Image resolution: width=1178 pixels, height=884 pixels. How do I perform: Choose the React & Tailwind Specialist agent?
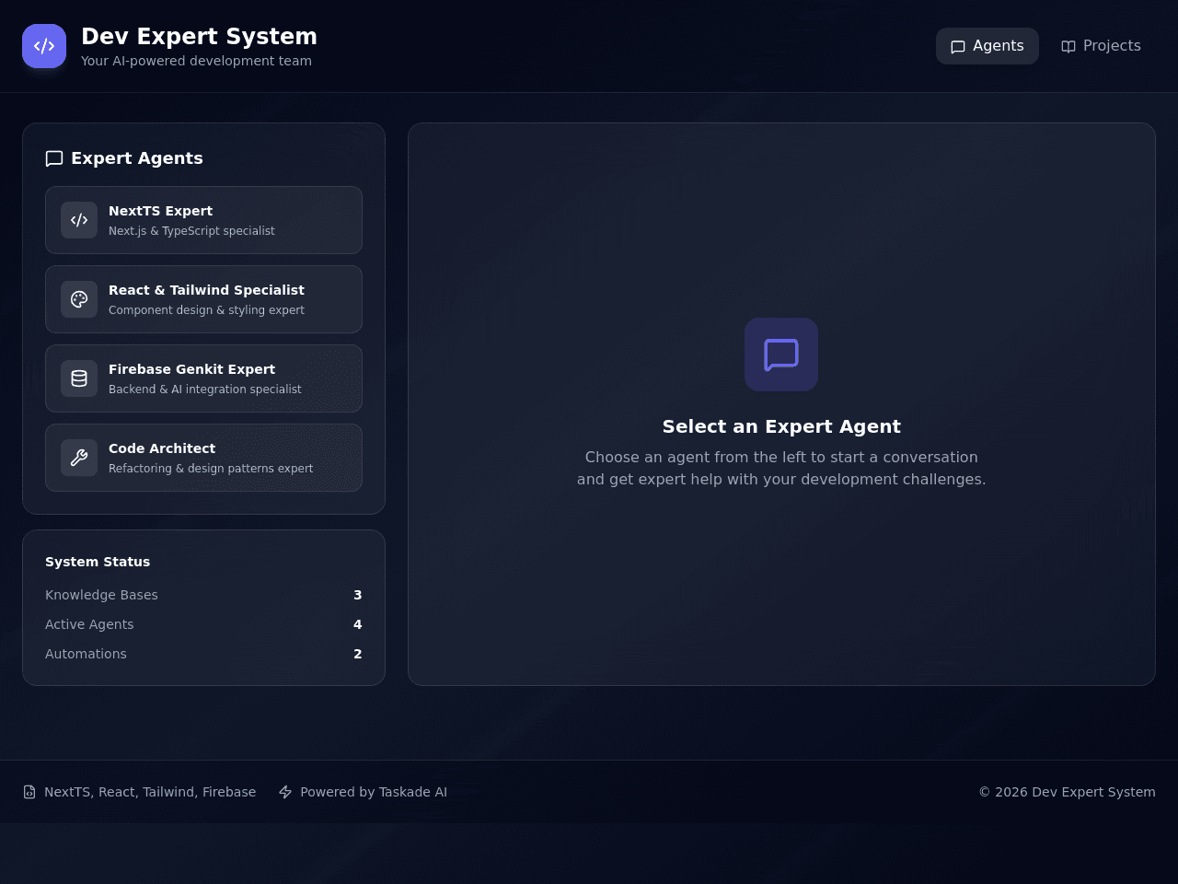tap(203, 299)
